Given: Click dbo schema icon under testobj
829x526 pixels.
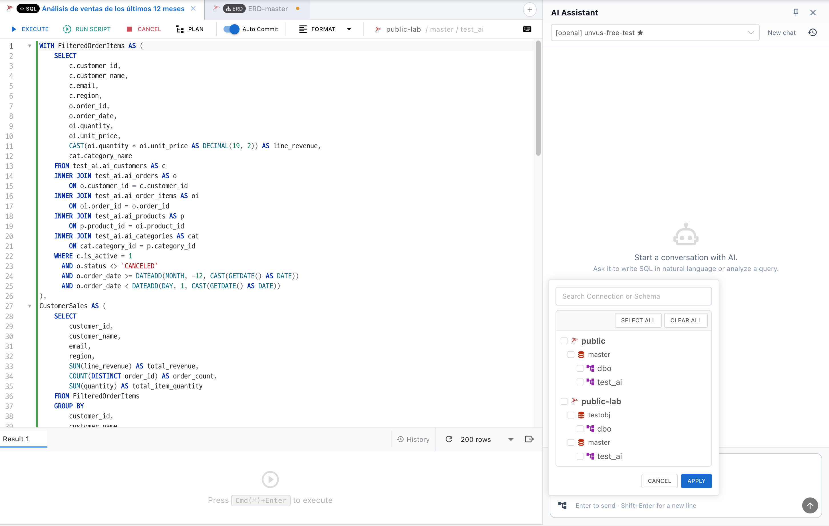Looking at the screenshot, I should tap(590, 429).
